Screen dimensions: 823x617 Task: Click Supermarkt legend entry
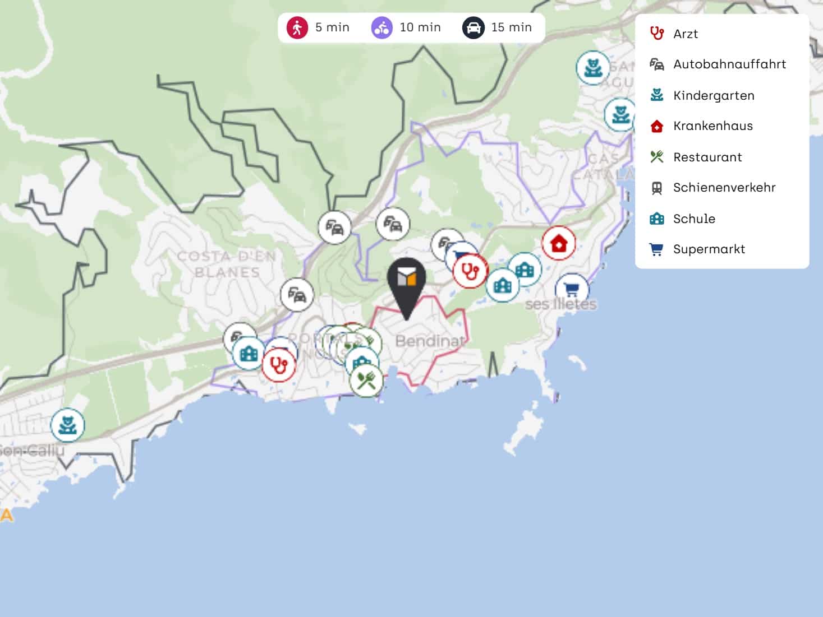697,249
